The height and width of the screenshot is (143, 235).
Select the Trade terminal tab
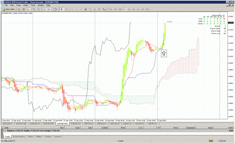pyautogui.click(x=8, y=137)
